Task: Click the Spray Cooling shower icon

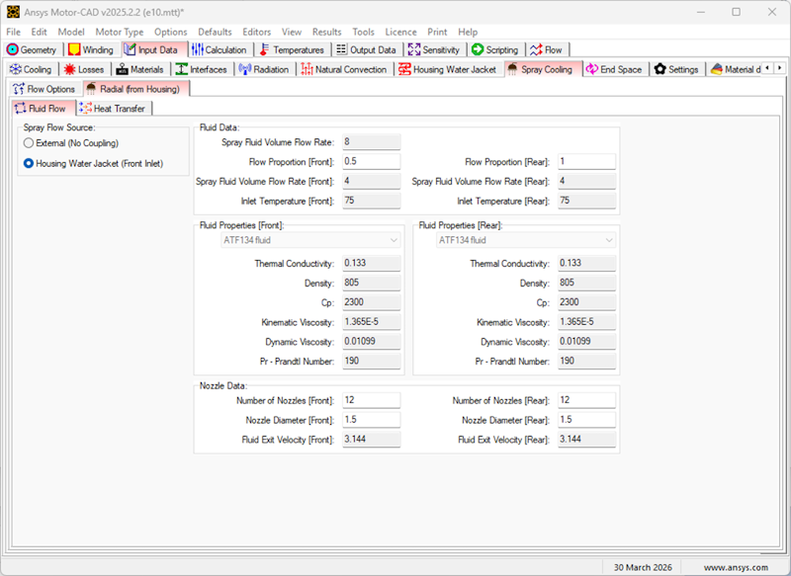Action: pos(512,69)
